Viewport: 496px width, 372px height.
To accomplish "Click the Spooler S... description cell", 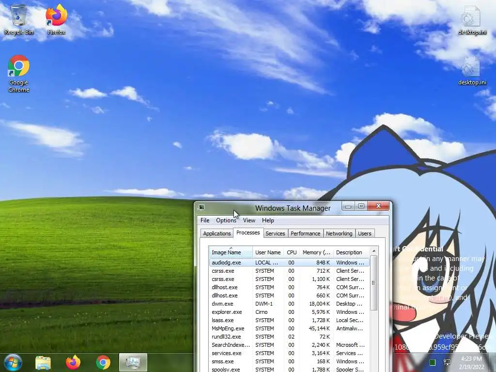I will (350, 369).
